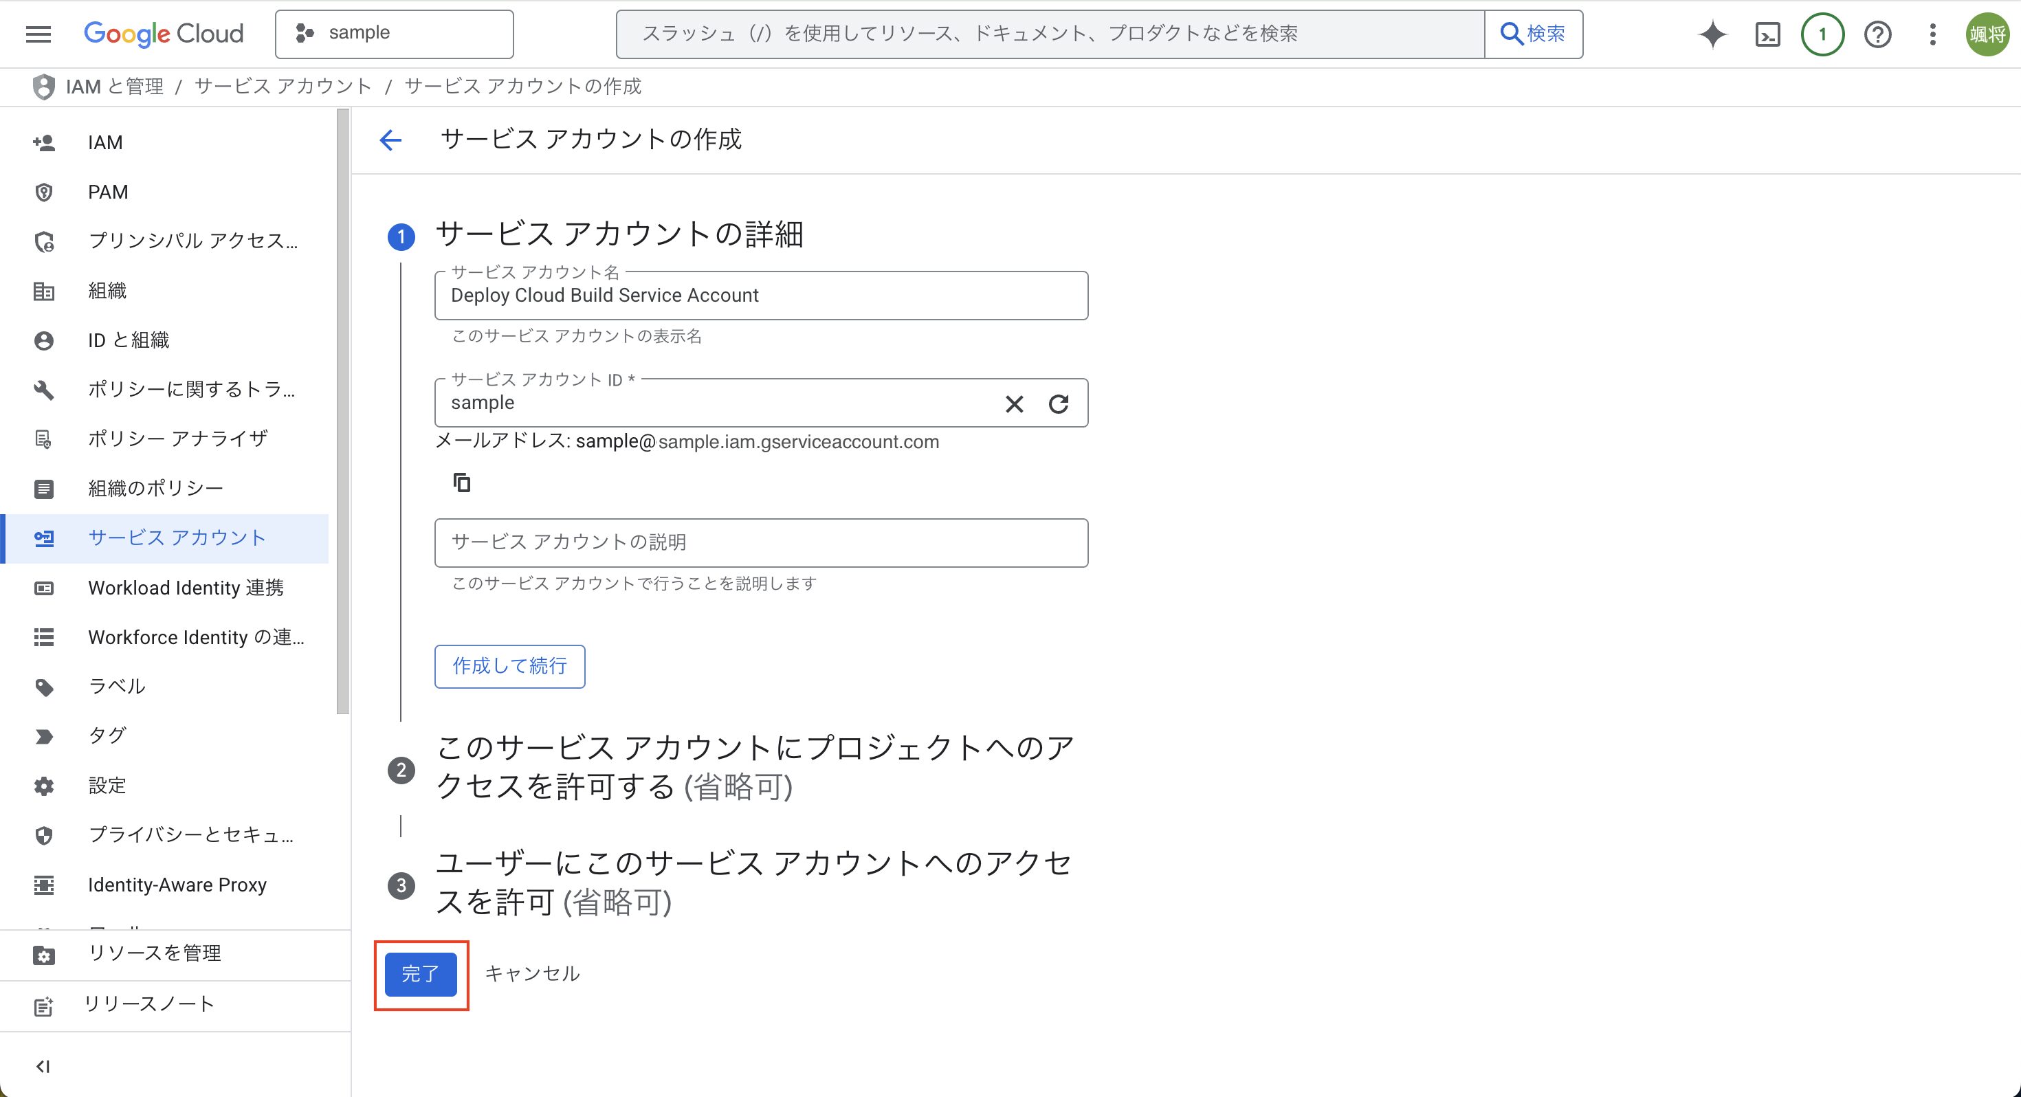Open ポリシー アナライザ sidebar item

click(x=165, y=439)
